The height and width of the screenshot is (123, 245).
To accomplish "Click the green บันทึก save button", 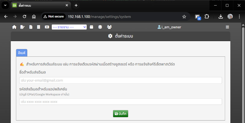I will 120,113.
